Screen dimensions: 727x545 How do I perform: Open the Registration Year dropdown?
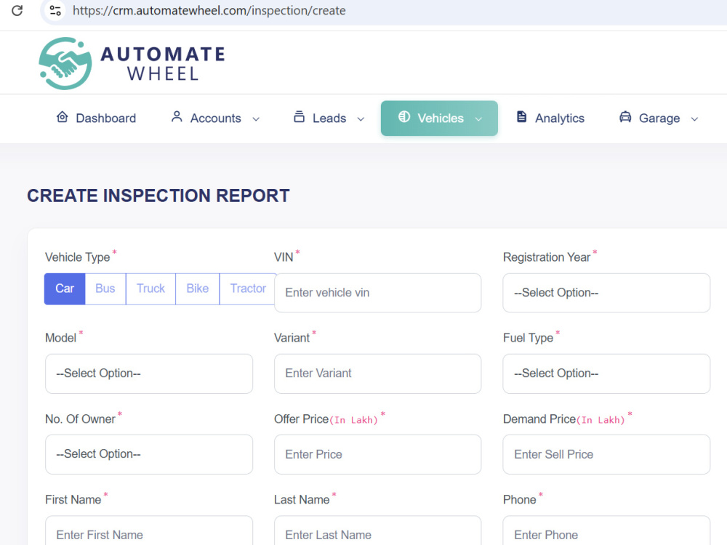click(x=606, y=293)
